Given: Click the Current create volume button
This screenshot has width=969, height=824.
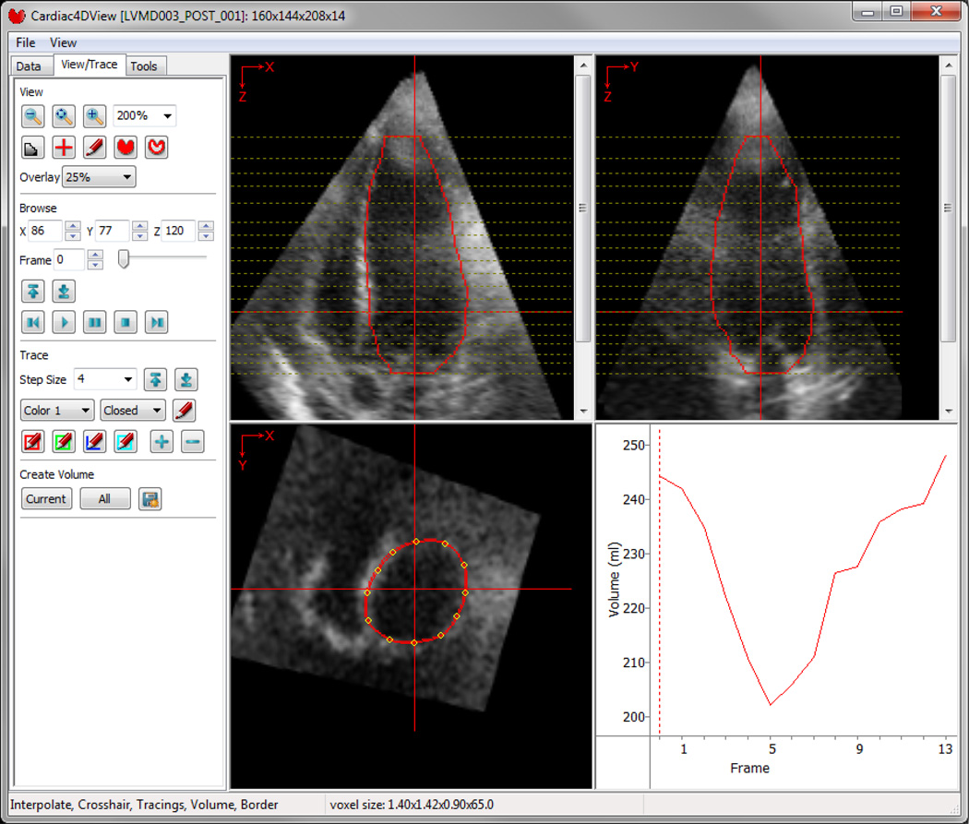Looking at the screenshot, I should [x=46, y=499].
